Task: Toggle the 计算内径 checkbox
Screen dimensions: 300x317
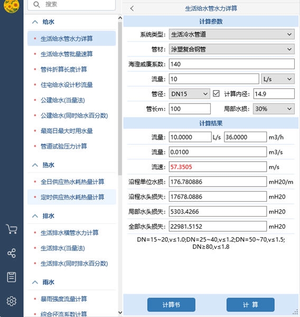Action: (x=216, y=94)
